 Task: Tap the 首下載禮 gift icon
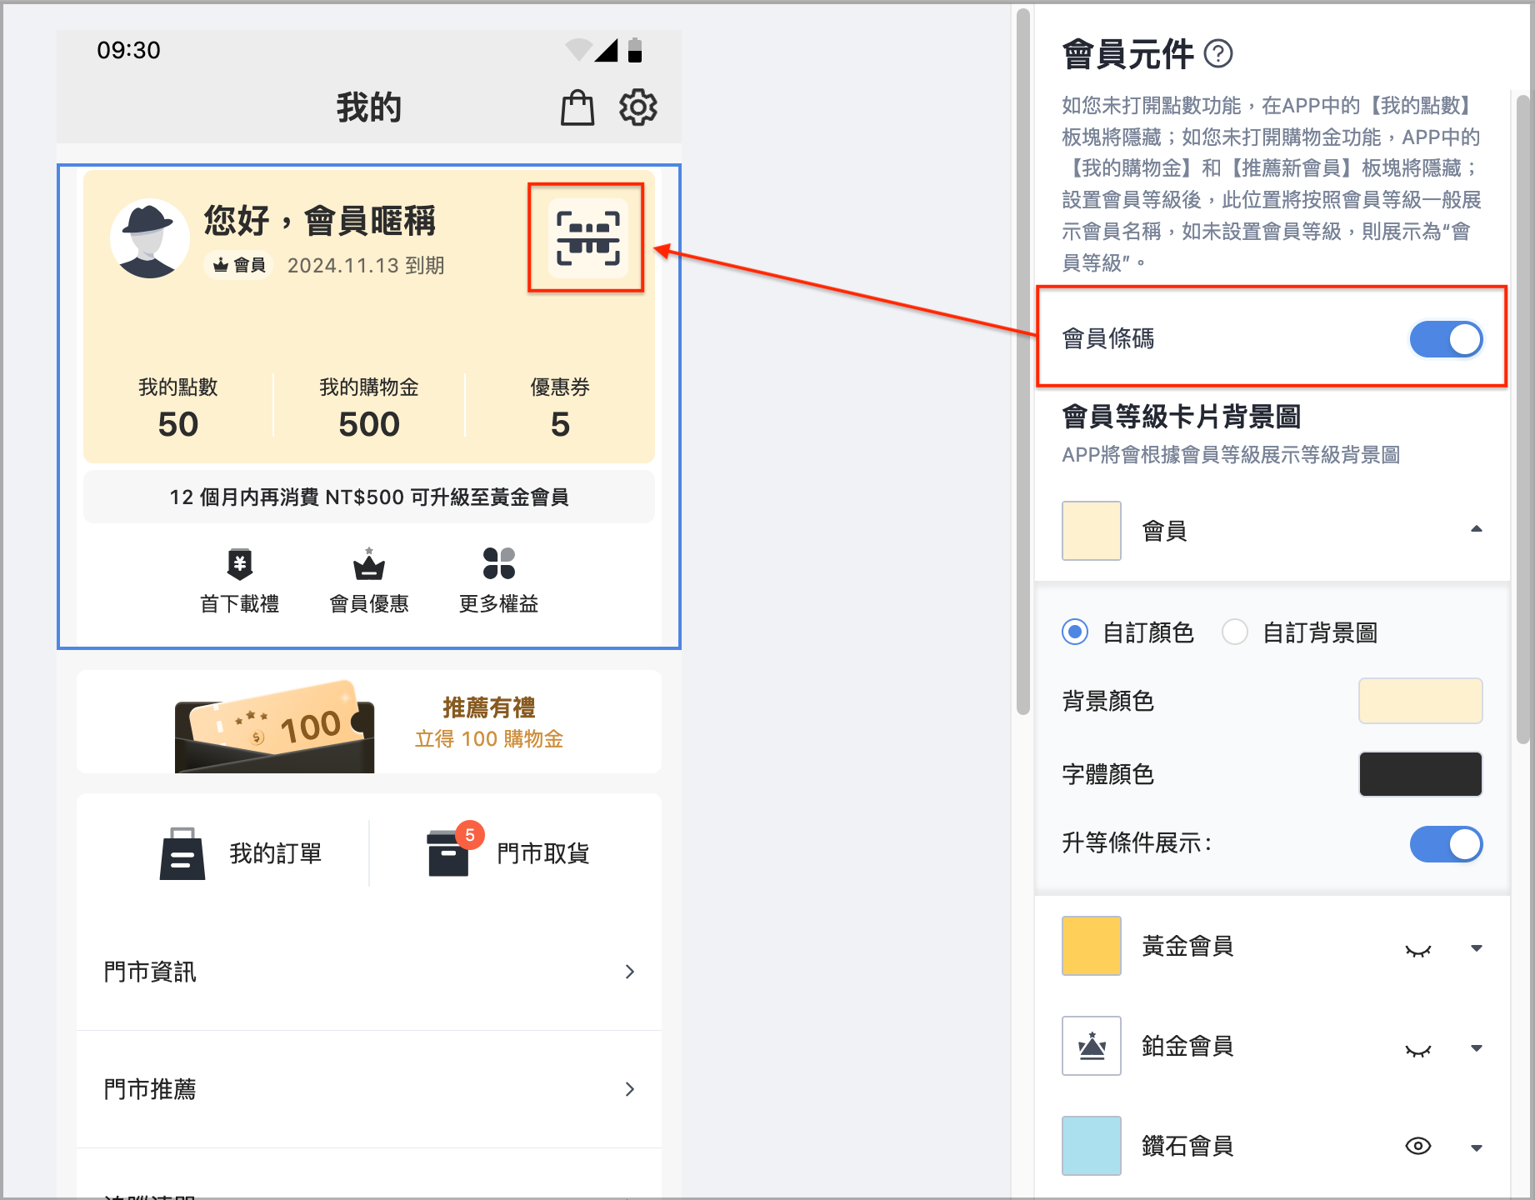(x=240, y=564)
